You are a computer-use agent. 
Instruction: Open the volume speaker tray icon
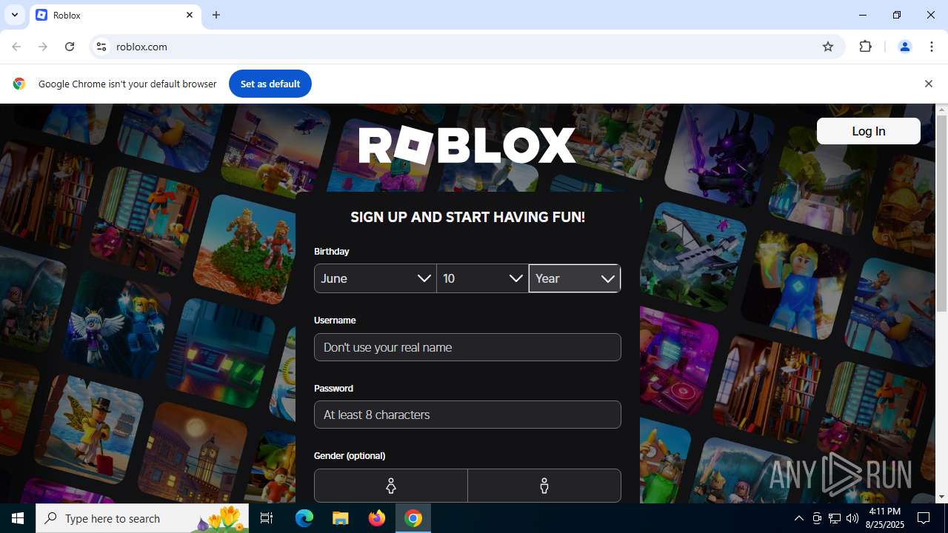[852, 518]
